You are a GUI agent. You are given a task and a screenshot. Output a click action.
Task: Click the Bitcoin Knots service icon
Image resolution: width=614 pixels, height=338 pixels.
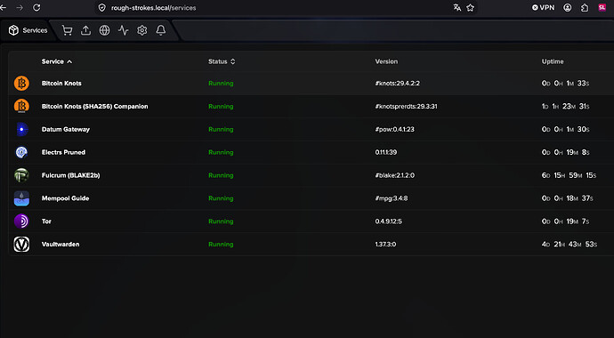click(x=21, y=84)
